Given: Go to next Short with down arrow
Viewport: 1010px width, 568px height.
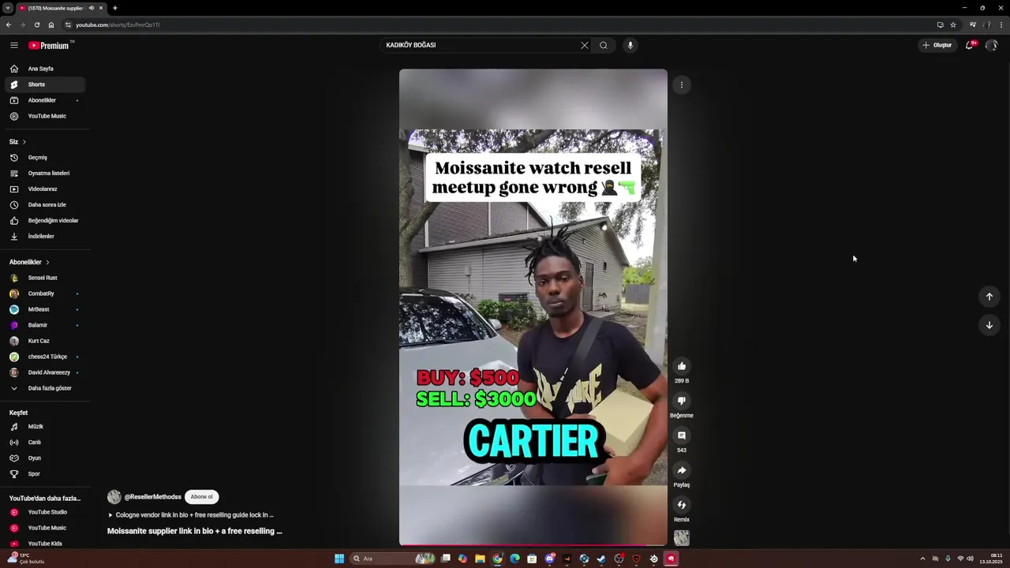Looking at the screenshot, I should click(989, 325).
